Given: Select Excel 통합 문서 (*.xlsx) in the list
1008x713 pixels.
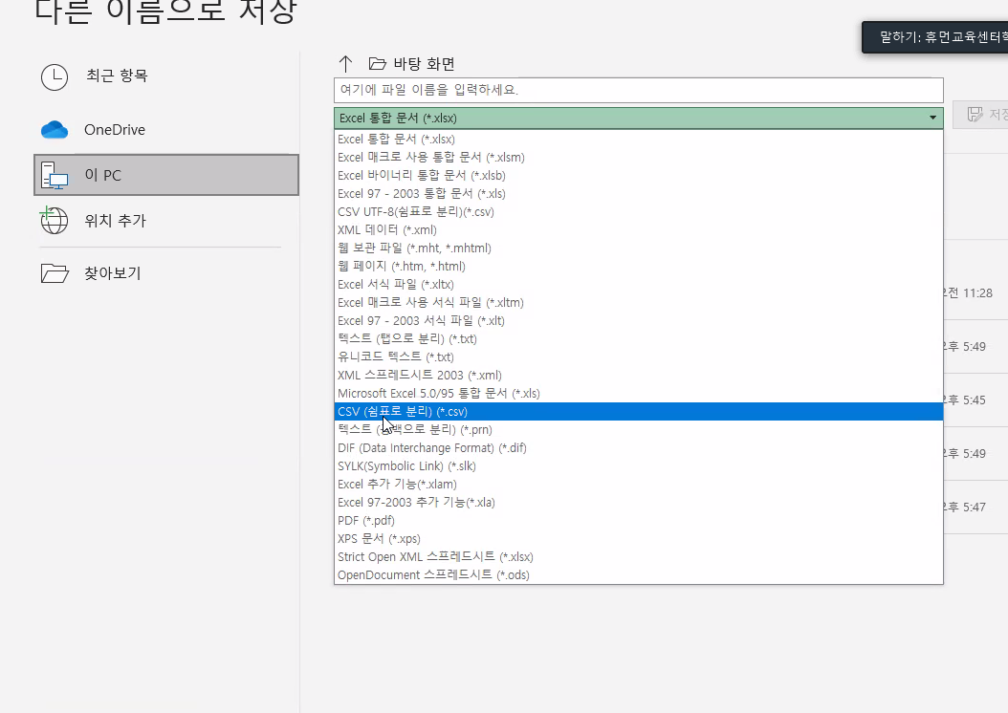Looking at the screenshot, I should tap(638, 139).
